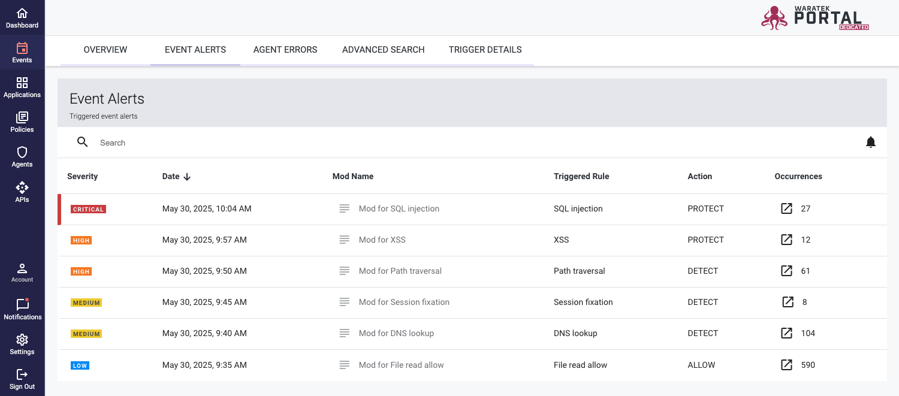Open the Applications grid icon

click(x=22, y=83)
